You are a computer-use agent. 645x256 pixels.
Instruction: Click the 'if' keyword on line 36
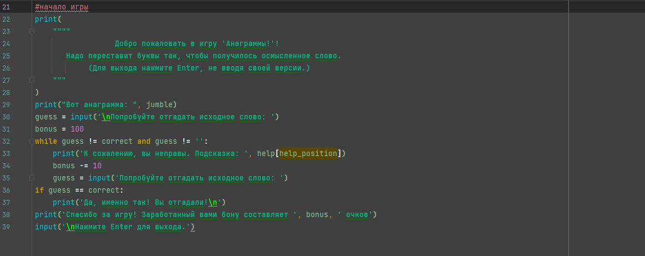(39, 190)
